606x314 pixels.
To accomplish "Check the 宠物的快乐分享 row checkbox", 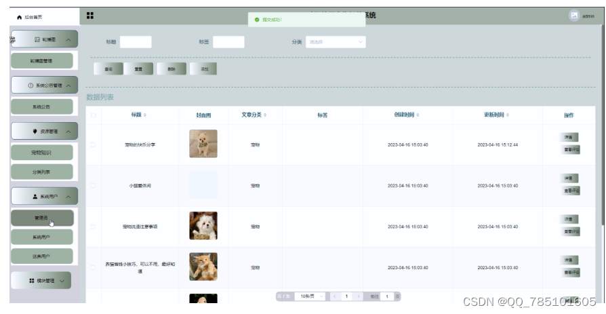I will [x=93, y=144].
